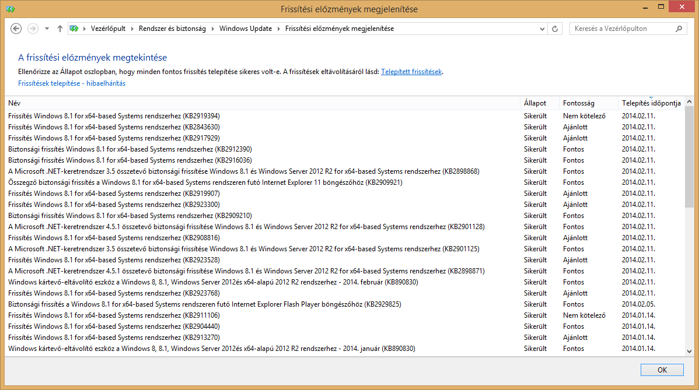Expand chevron before Vezérlőpult breadcrumb
Screen dimensions: 699x390
85,29
